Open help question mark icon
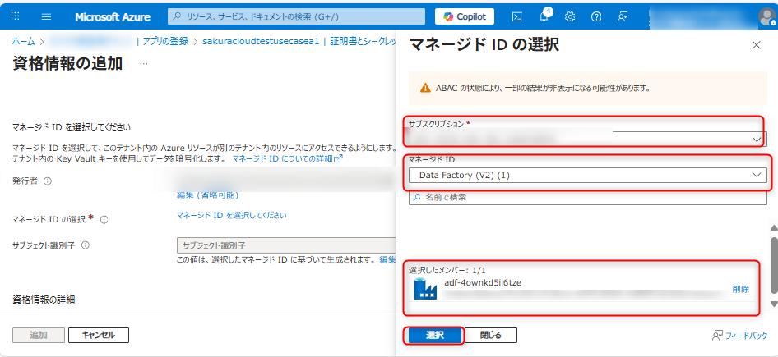This screenshot has height=357, width=778. pos(596,16)
